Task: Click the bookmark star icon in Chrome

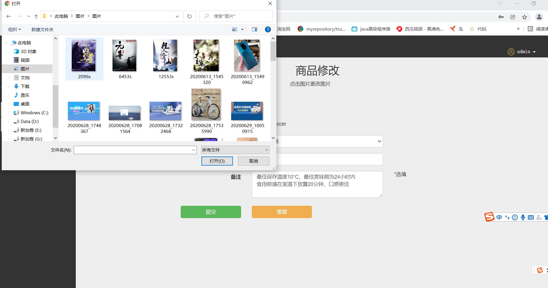Action: 524,17
